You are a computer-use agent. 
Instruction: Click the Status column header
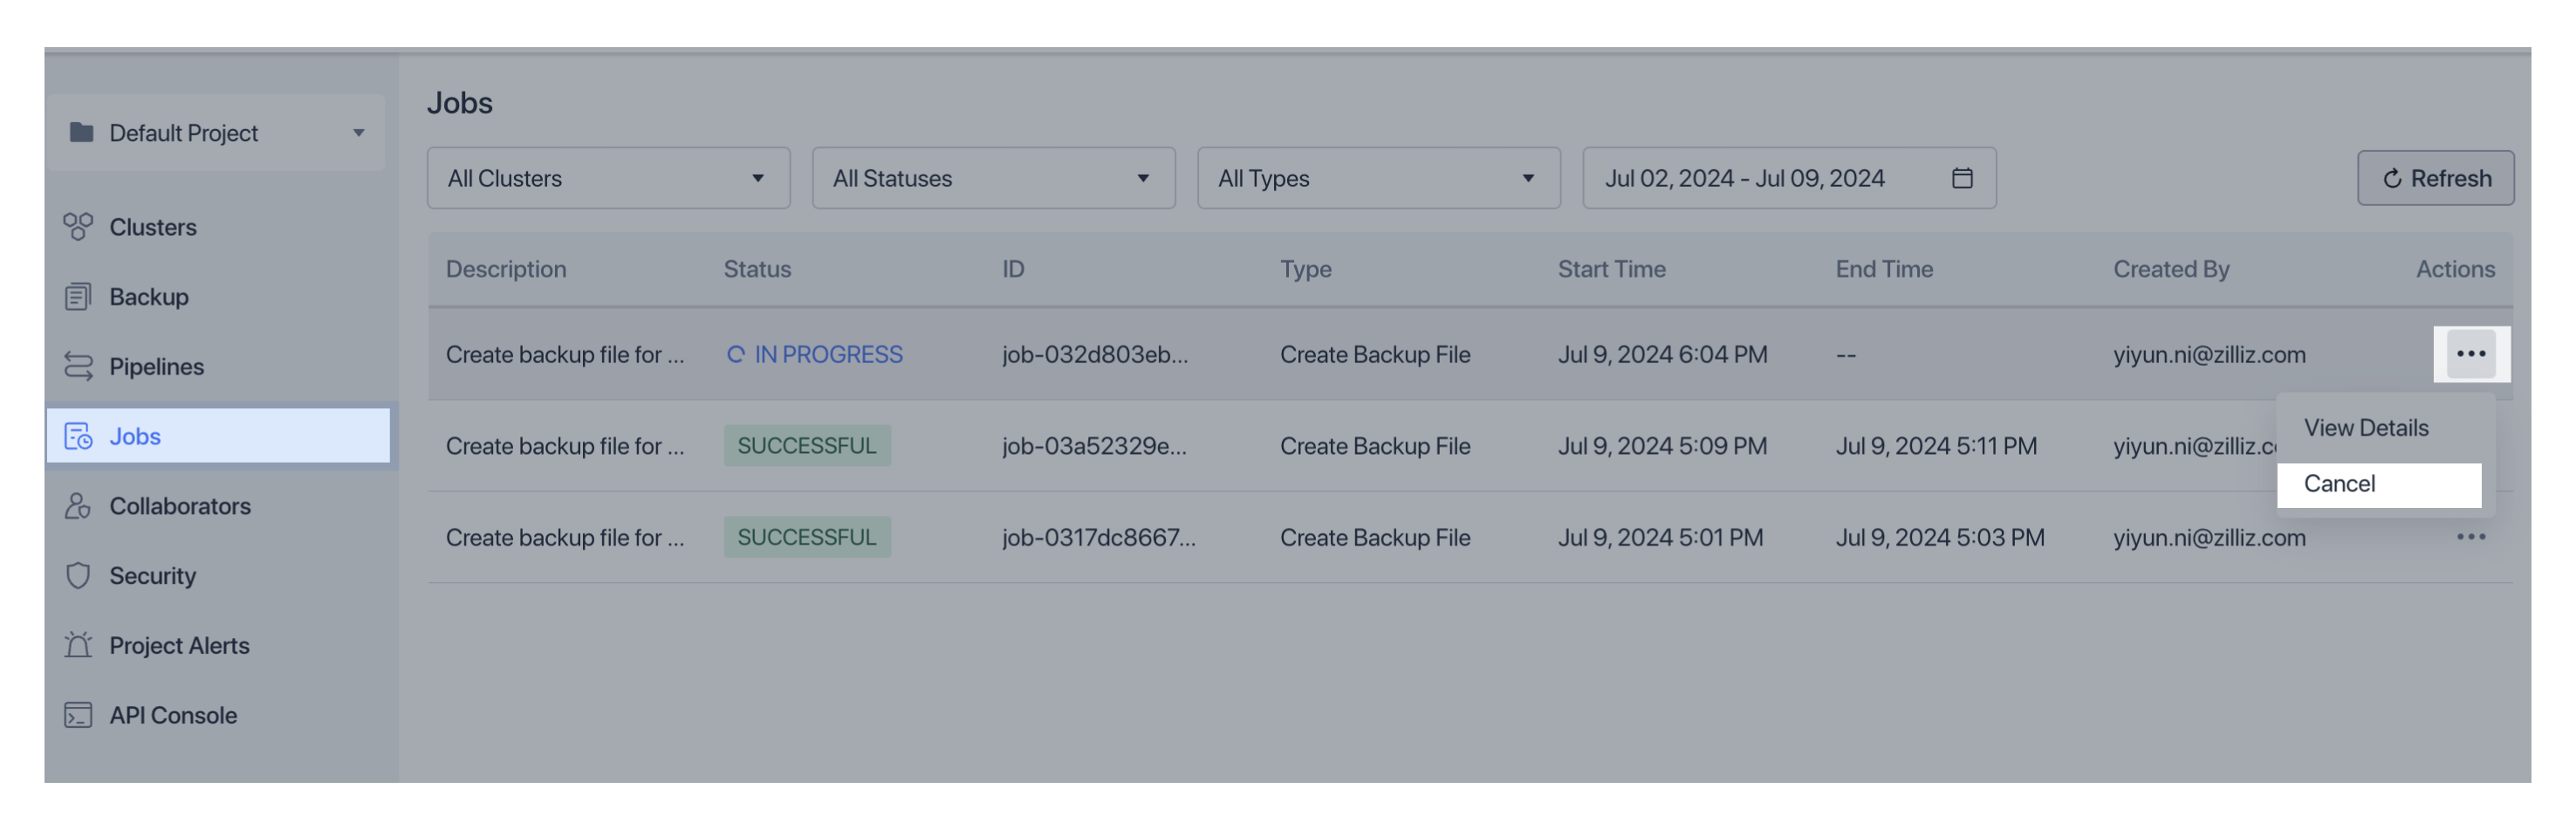(757, 269)
